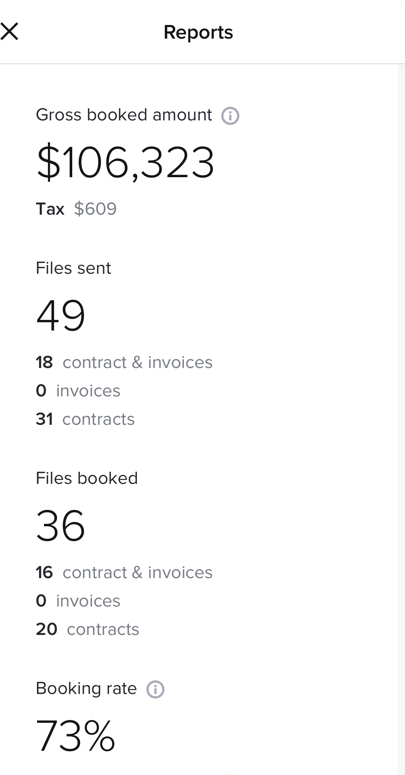Tap the info icon beside Gross booked amount
This screenshot has width=405, height=775.
[x=230, y=116]
